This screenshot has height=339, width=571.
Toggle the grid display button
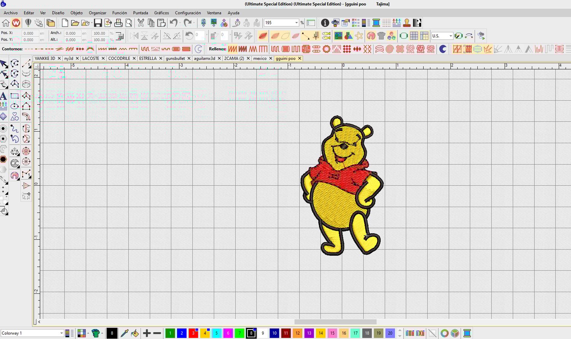point(414,36)
